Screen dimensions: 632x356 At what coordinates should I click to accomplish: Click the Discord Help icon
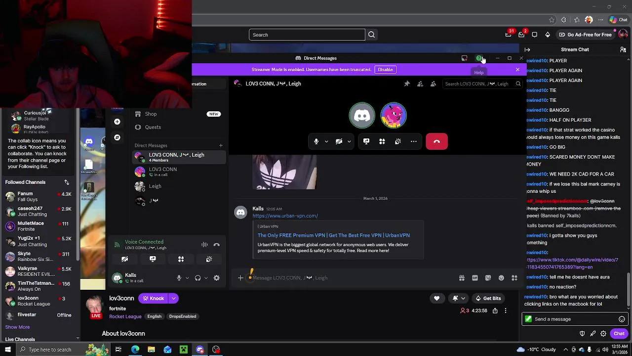click(478, 58)
